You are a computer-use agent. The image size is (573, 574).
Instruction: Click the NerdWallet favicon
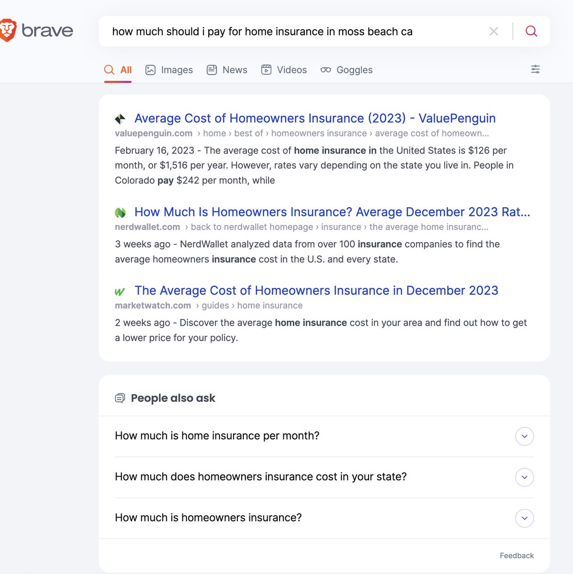(x=120, y=212)
